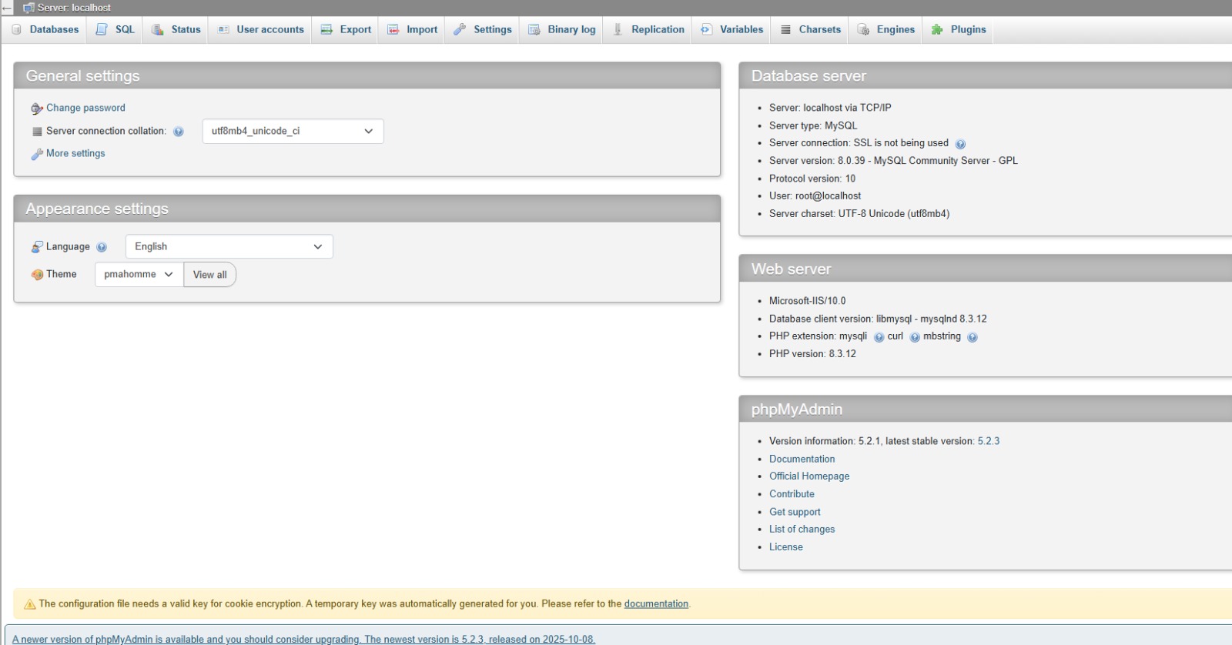The width and height of the screenshot is (1232, 645).
Task: Click the Language icon
Action: (37, 247)
